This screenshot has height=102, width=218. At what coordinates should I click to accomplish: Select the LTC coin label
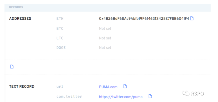pyautogui.click(x=60, y=38)
